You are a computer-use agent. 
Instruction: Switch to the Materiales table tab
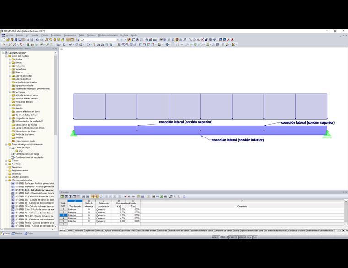[x=79, y=231]
